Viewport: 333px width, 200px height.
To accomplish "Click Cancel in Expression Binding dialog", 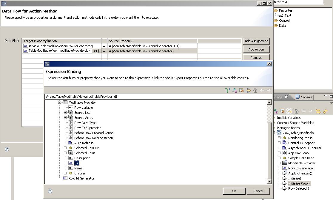I will click(258, 191).
